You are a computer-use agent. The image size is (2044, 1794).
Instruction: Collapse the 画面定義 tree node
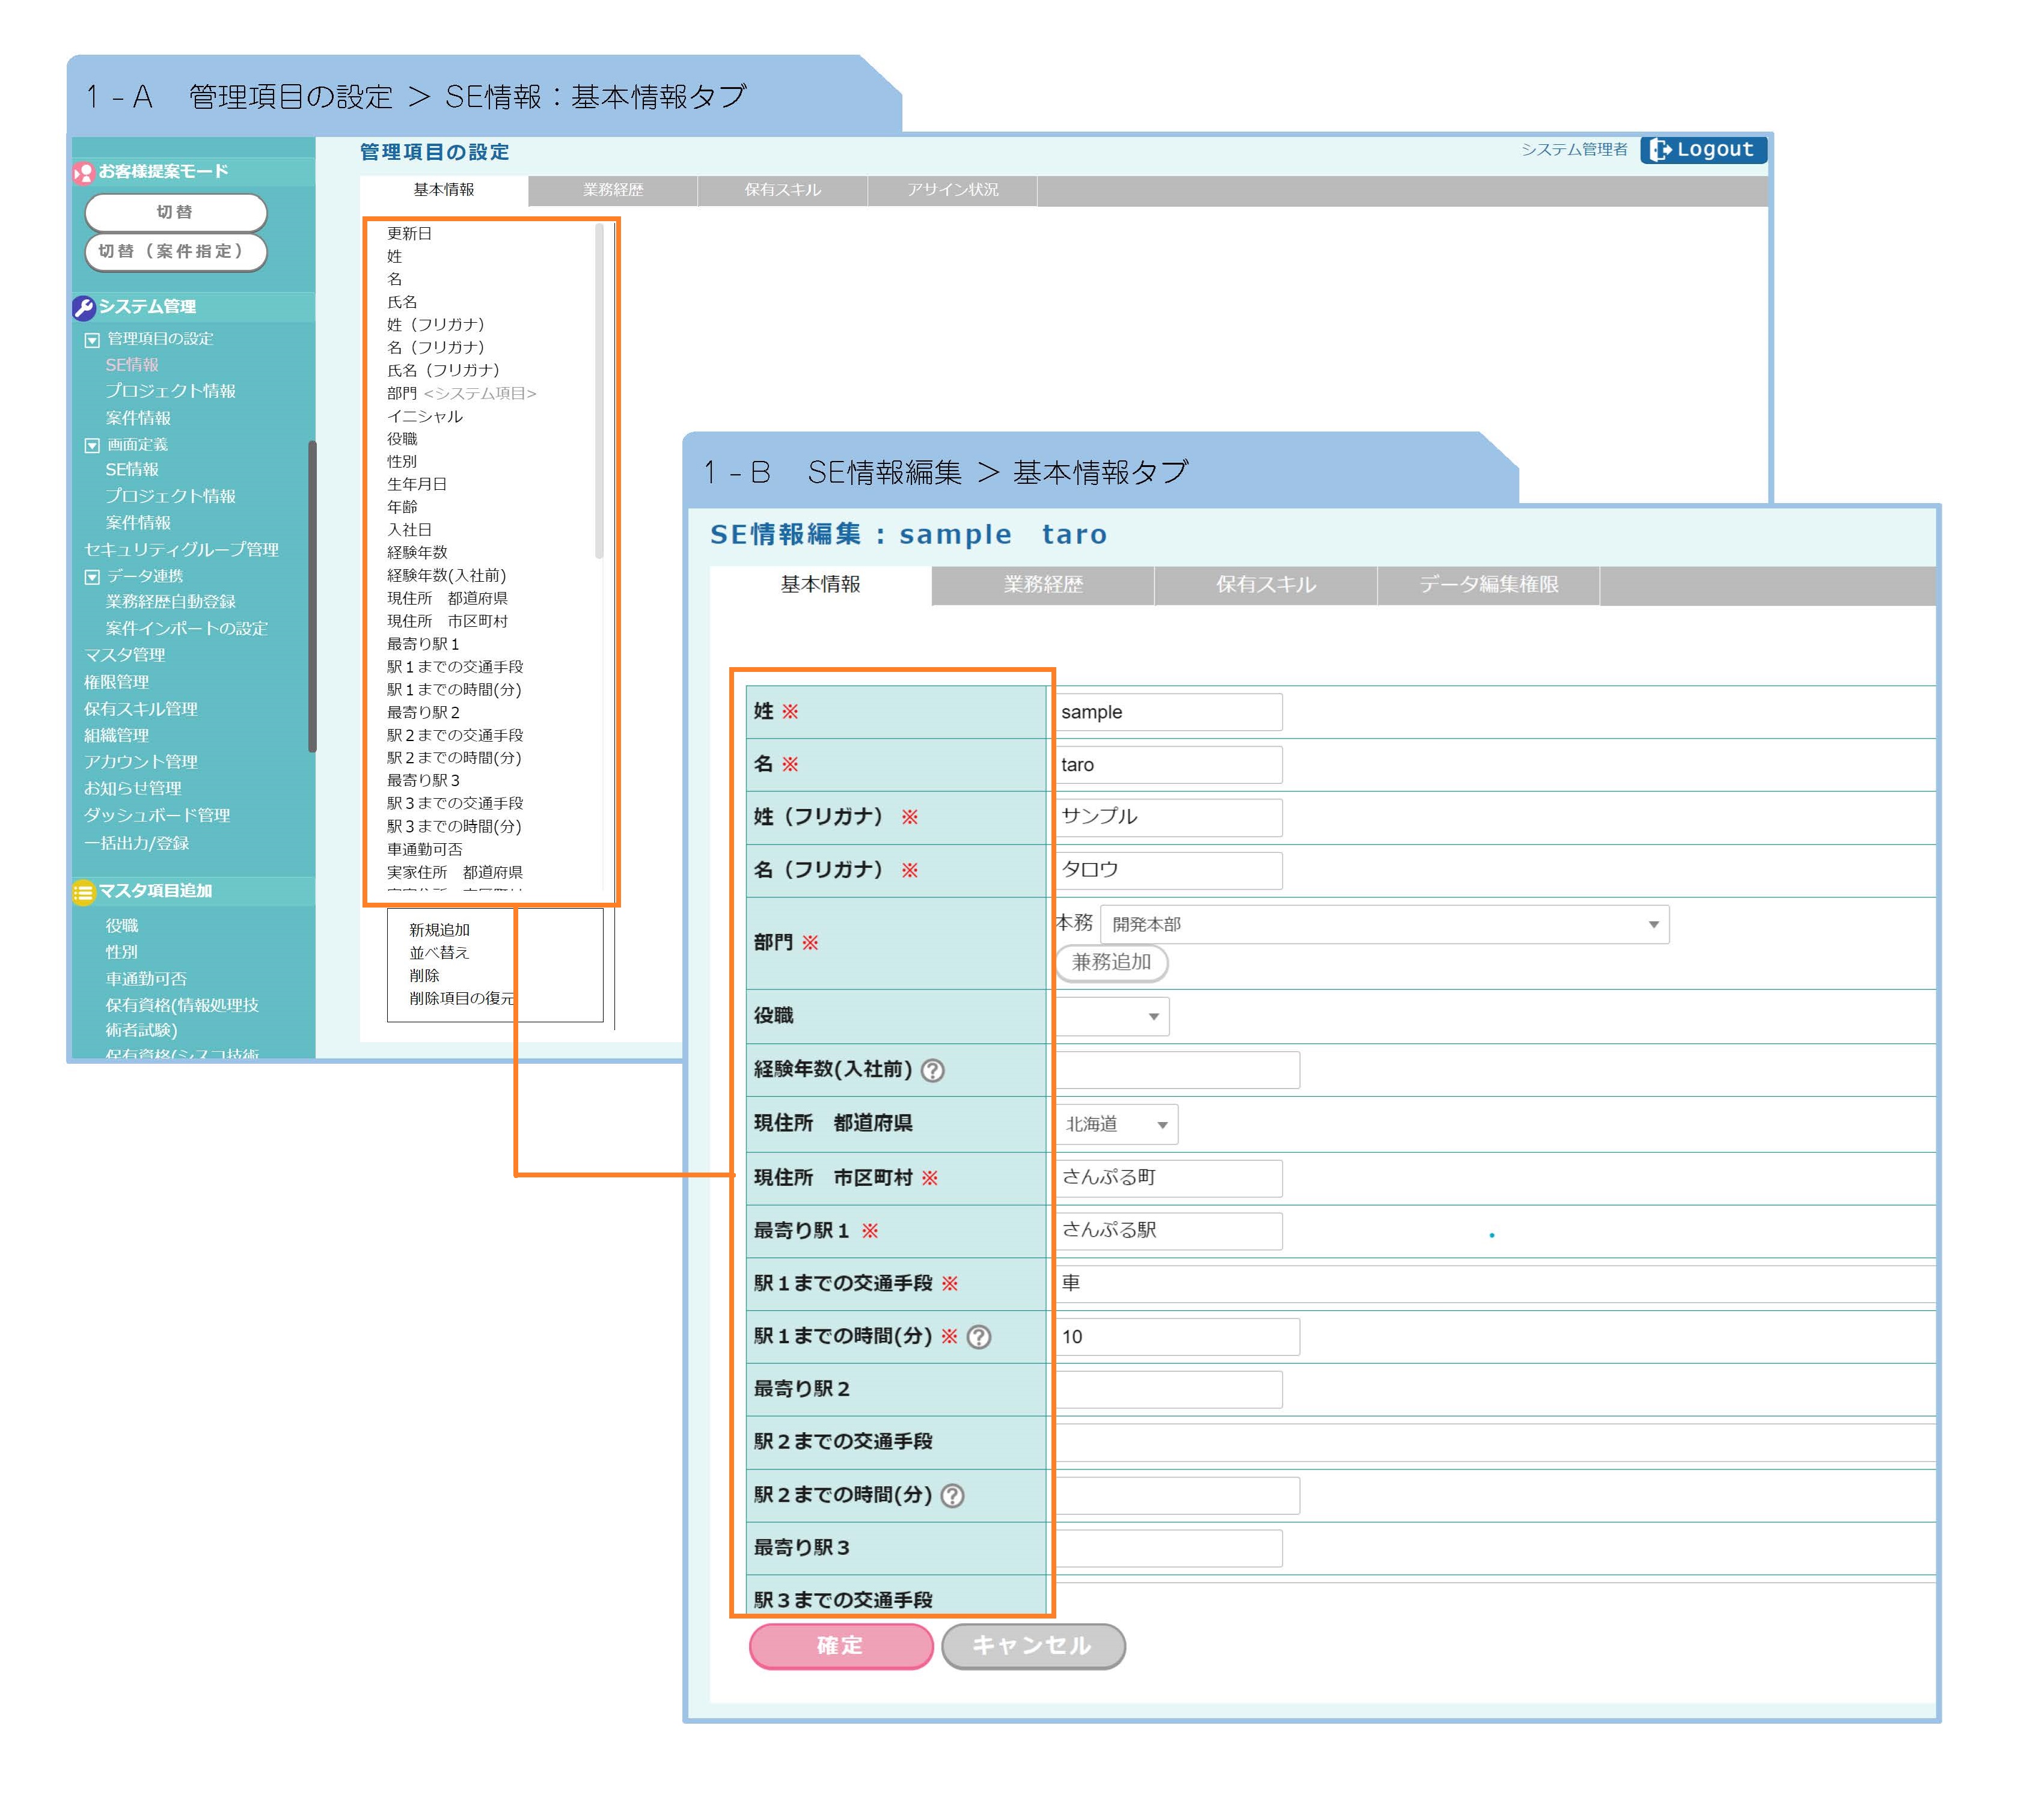click(x=92, y=446)
